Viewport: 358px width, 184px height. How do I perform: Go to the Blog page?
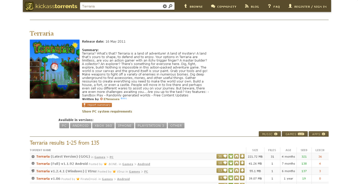tap(252, 6)
